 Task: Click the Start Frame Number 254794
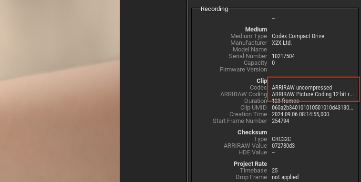(280, 121)
